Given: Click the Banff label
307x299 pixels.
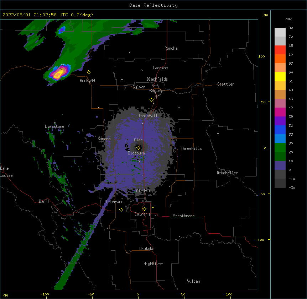Looking at the screenshot, I should click(x=44, y=201).
